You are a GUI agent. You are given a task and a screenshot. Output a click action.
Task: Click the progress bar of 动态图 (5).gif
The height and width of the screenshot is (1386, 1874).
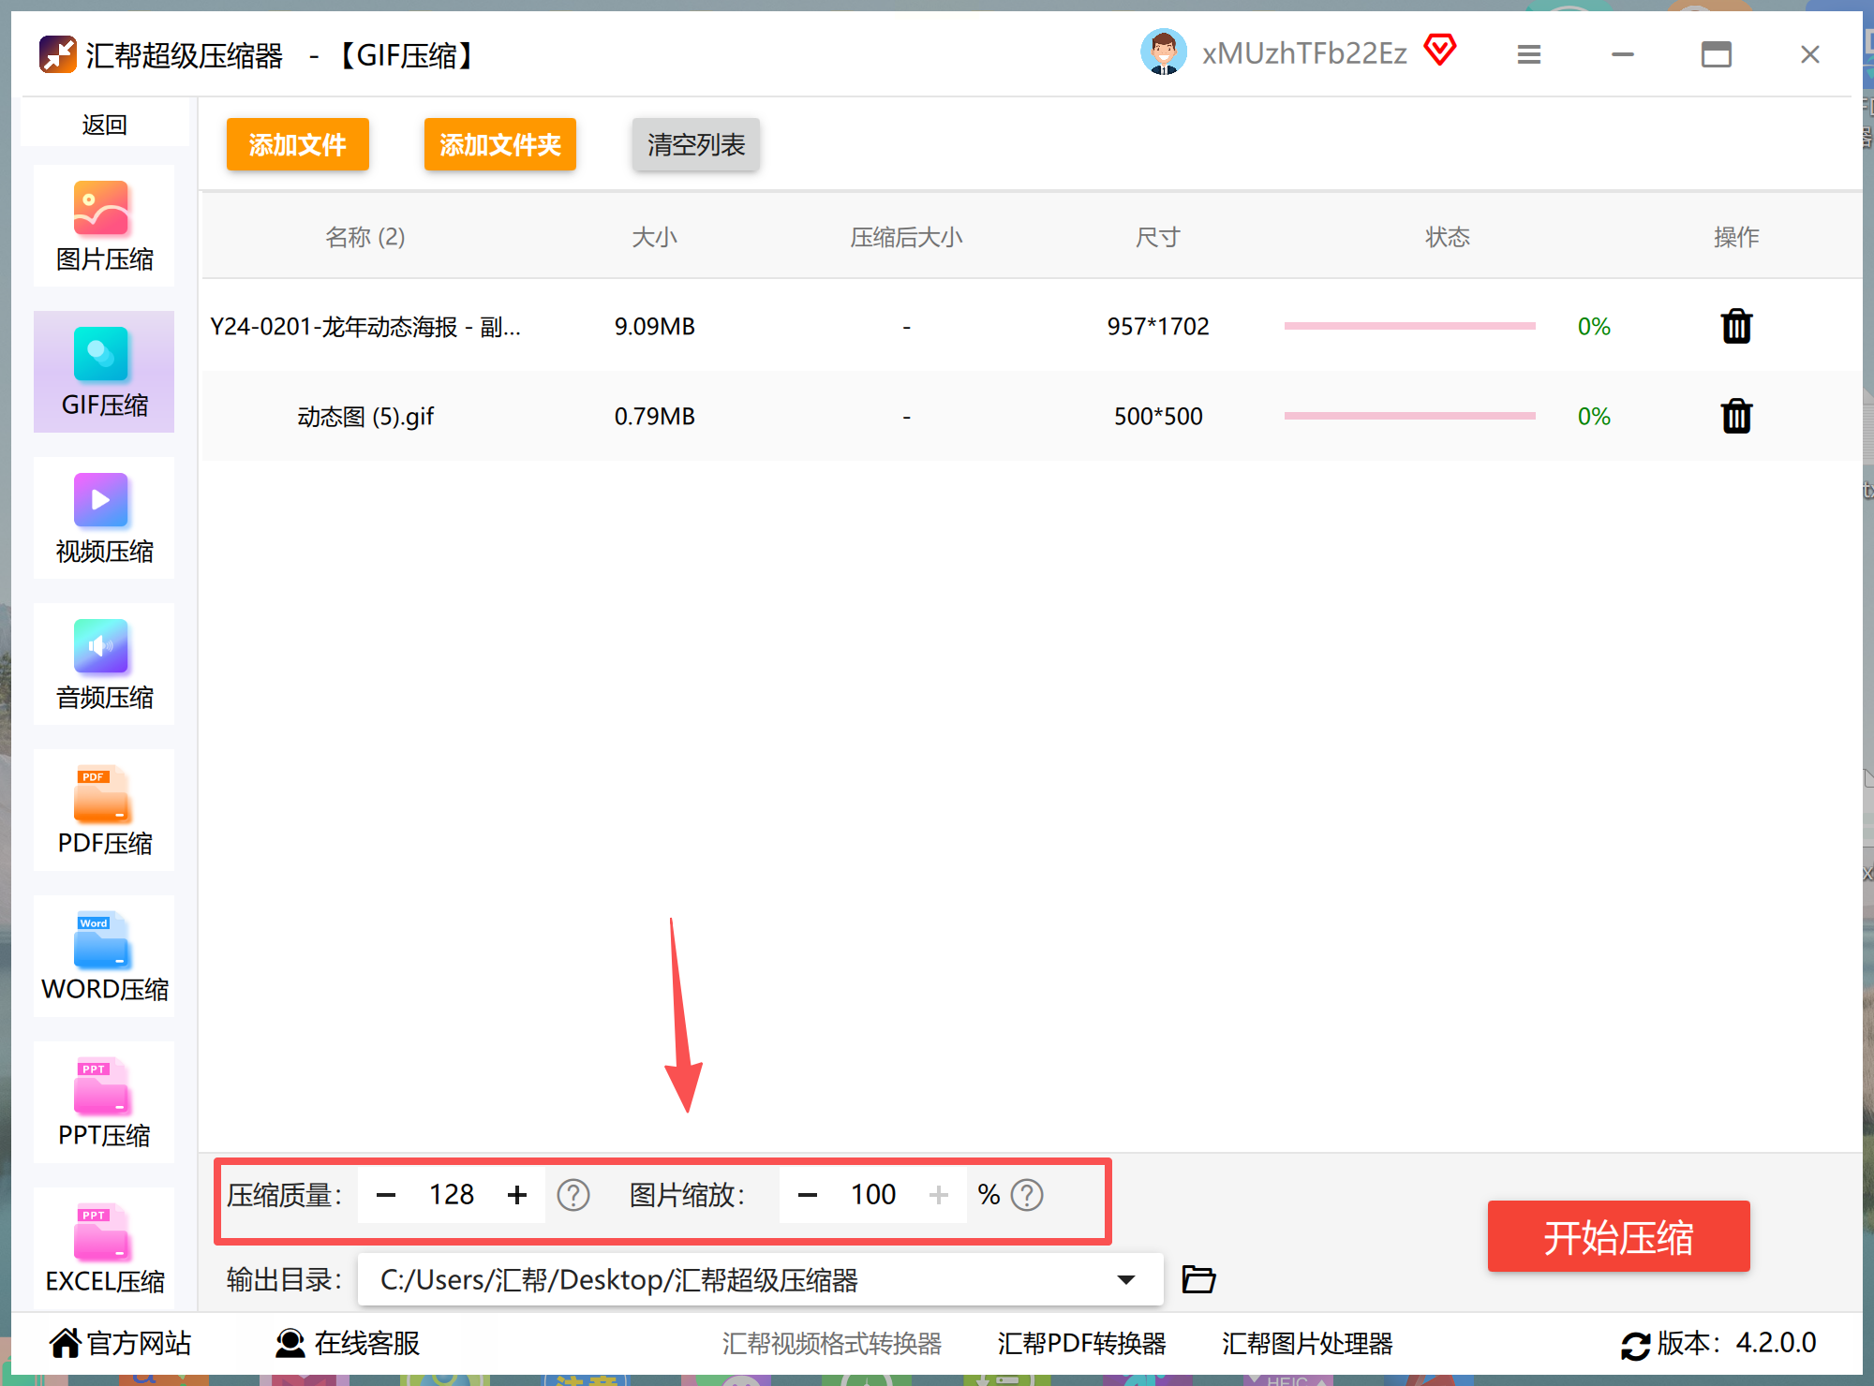(1409, 416)
